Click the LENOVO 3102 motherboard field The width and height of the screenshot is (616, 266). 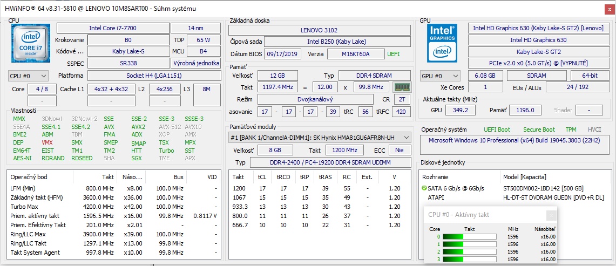pos(320,30)
